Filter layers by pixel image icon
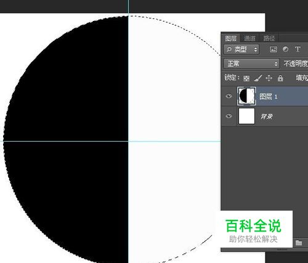 click(274, 49)
